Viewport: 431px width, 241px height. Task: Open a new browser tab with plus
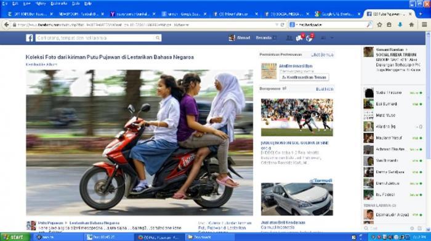click(421, 13)
